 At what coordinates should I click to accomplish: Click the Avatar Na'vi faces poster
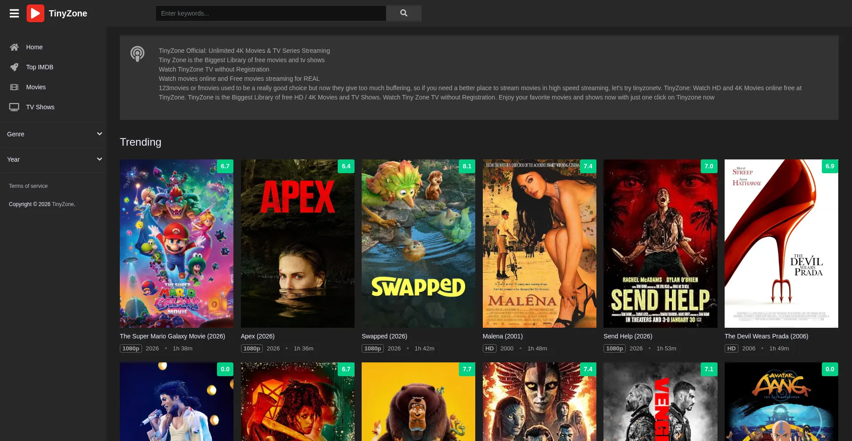[x=540, y=402]
